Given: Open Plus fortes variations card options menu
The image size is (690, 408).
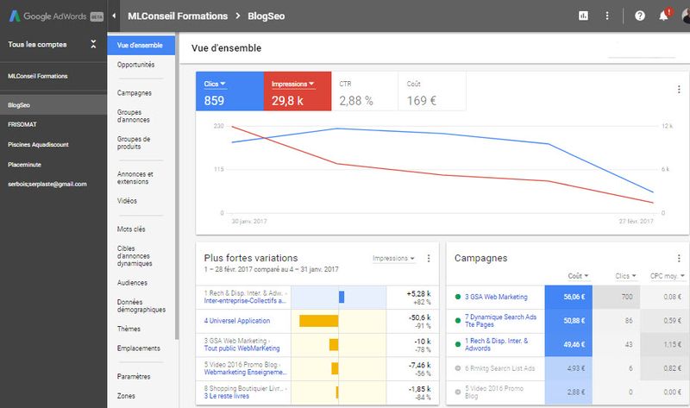Looking at the screenshot, I should pos(429,259).
